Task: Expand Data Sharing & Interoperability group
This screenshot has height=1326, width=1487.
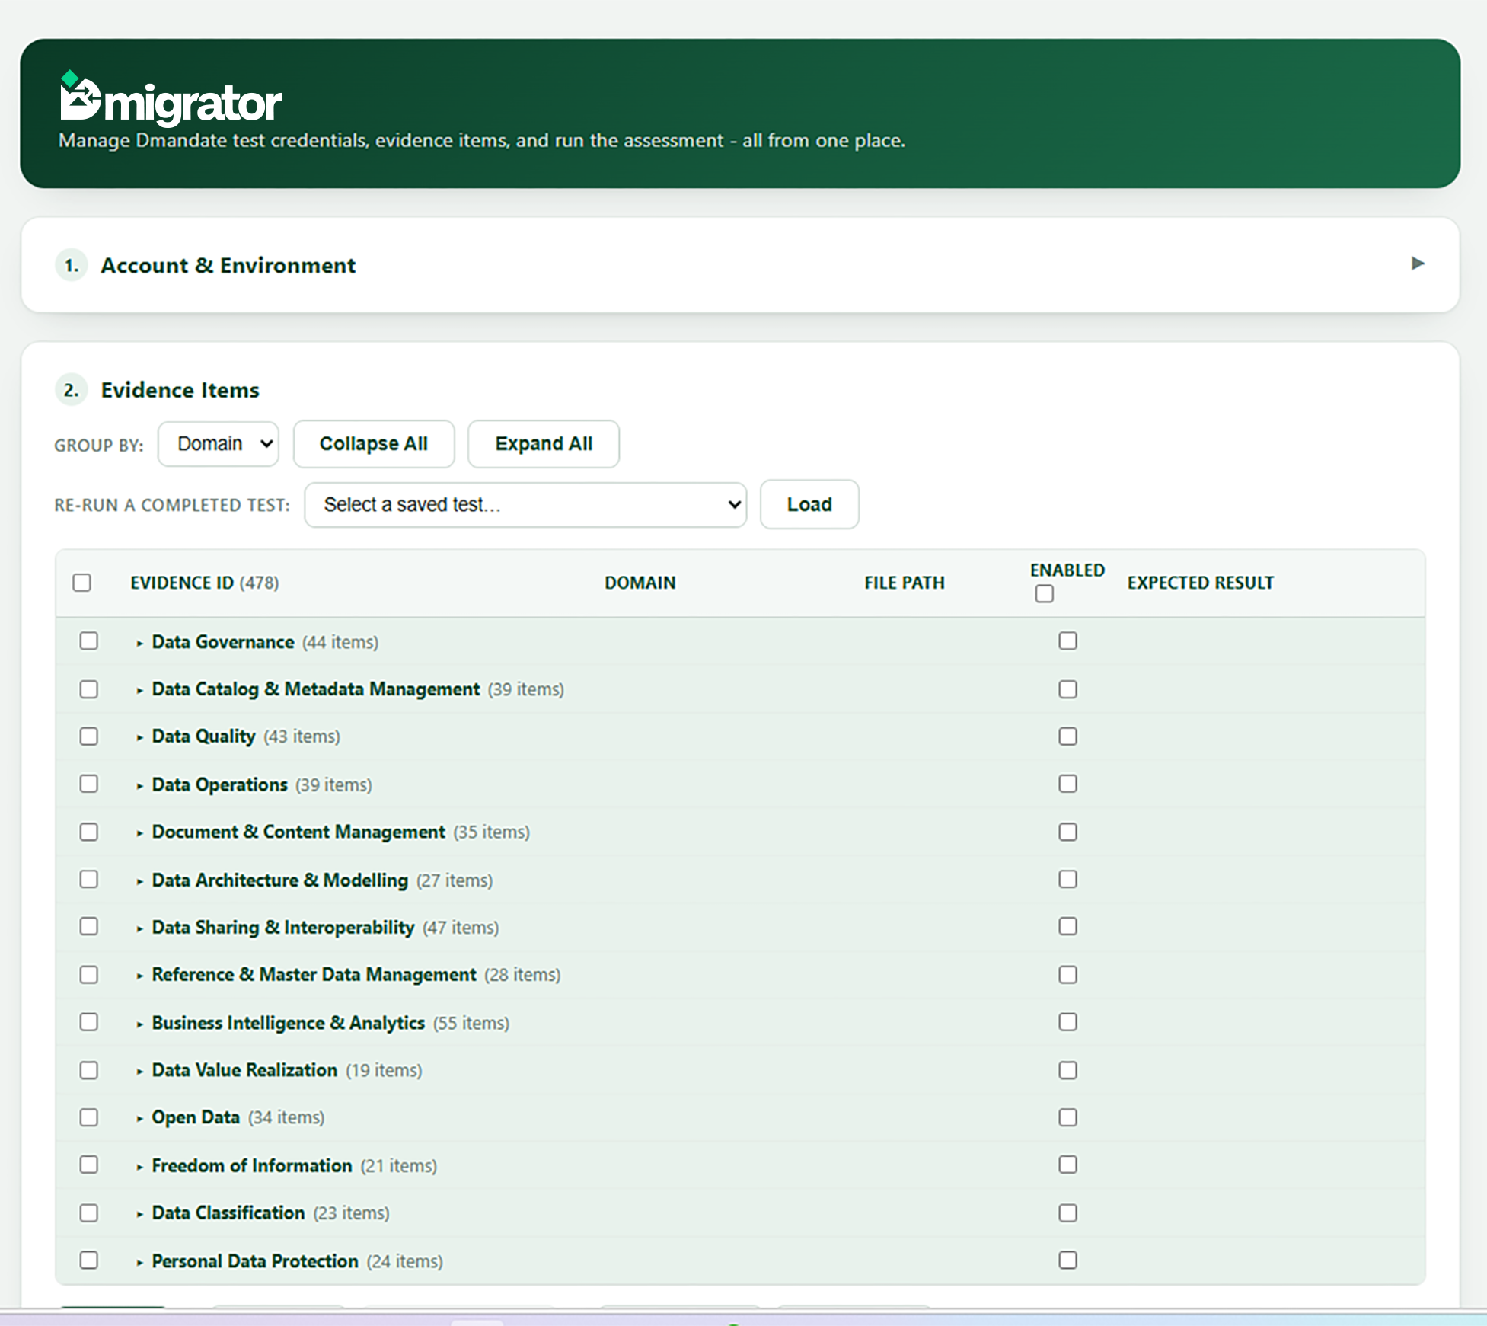Action: click(139, 928)
